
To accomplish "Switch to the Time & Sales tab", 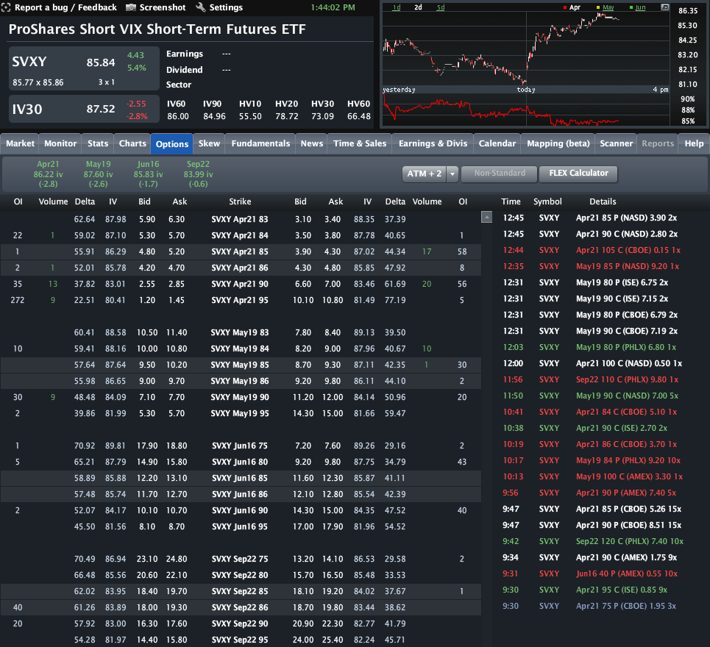I will click(360, 143).
